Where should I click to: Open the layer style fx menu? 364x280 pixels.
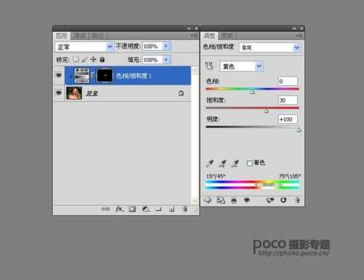119,209
